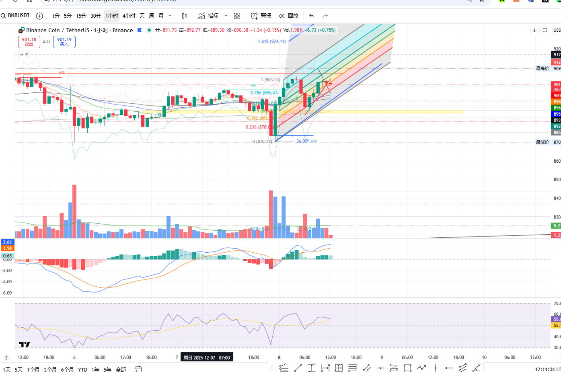Select the parallel channel tool
Image resolution: width=561 pixels, height=372 pixels.
(x=366, y=368)
